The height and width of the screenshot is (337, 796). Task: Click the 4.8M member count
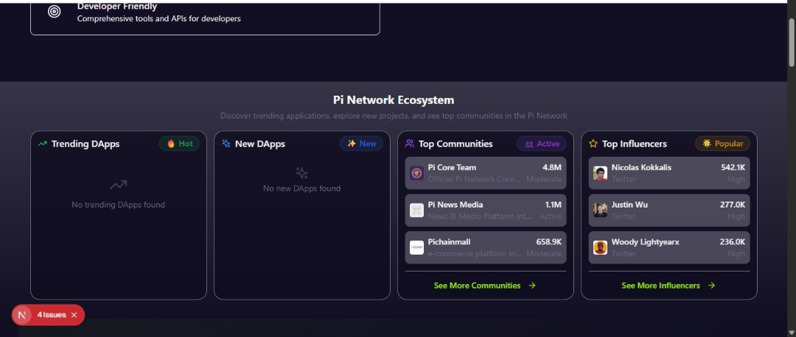click(552, 168)
